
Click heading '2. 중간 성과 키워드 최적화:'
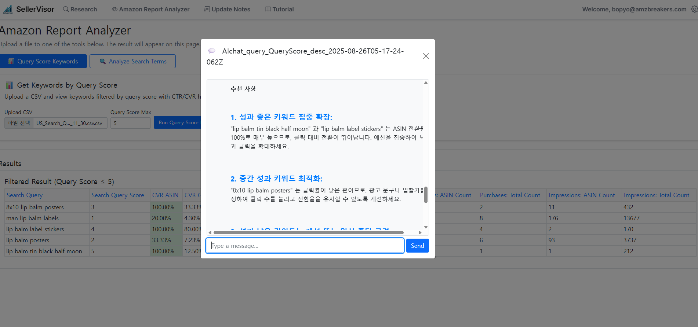[276, 179]
